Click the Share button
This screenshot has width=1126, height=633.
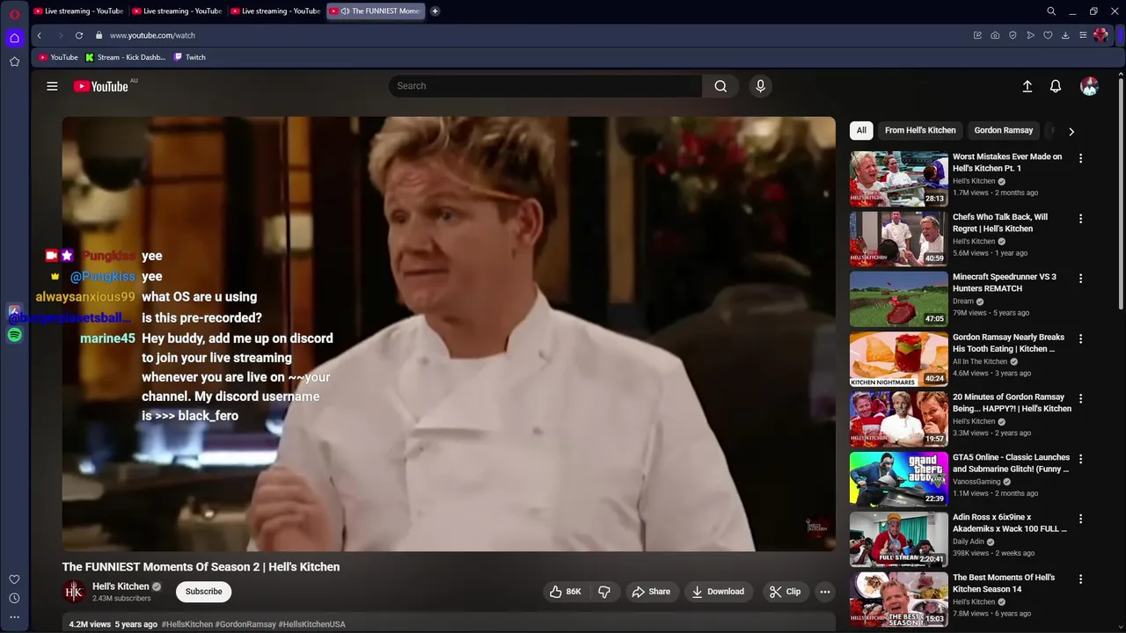651,592
